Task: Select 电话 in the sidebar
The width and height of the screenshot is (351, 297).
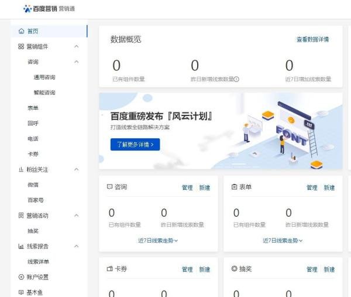Action: [x=33, y=139]
